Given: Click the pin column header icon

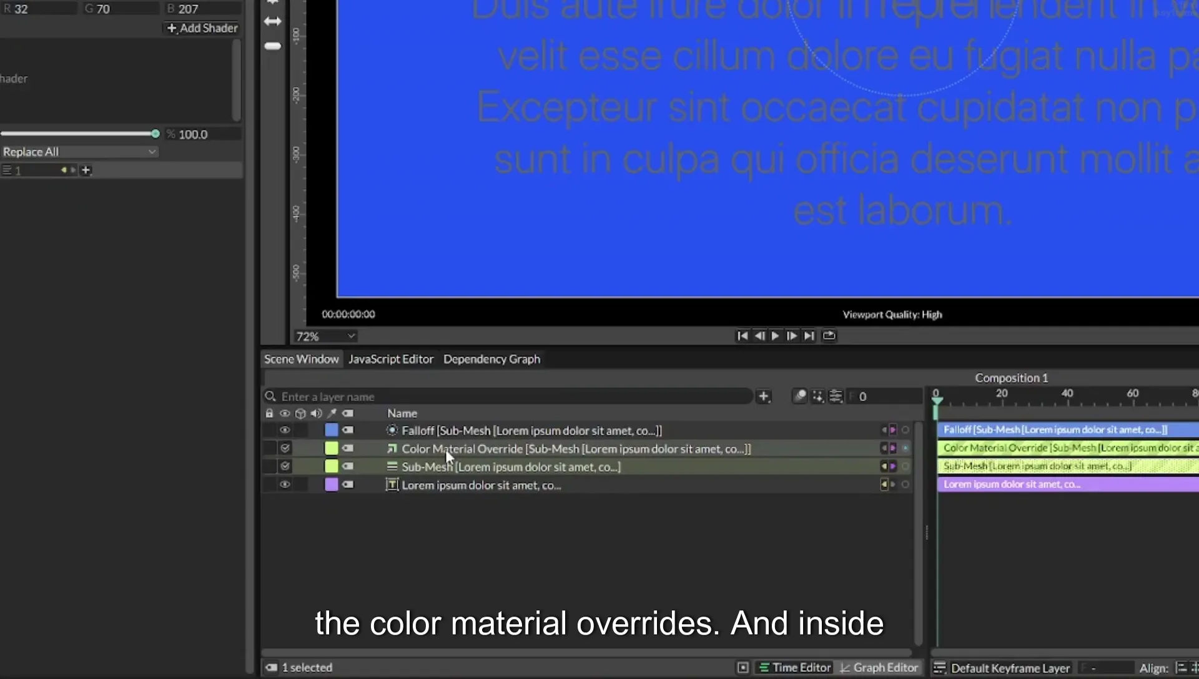Looking at the screenshot, I should (x=332, y=413).
